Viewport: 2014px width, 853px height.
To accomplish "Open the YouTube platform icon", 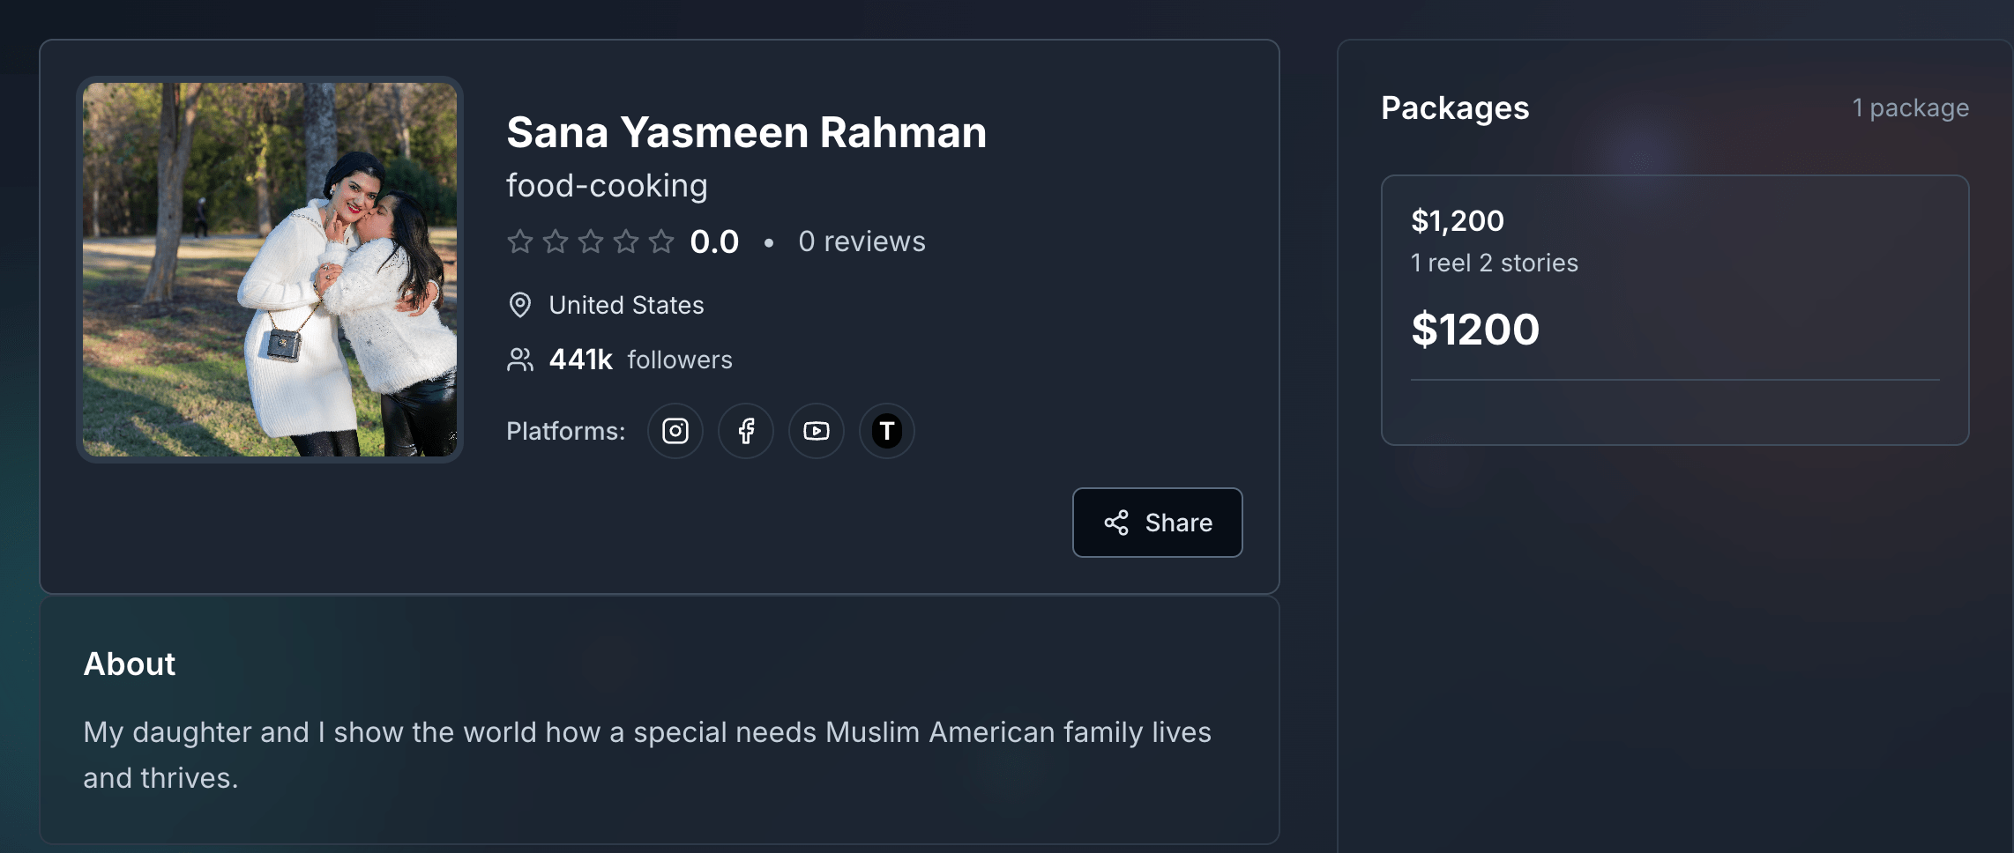I will (x=817, y=431).
